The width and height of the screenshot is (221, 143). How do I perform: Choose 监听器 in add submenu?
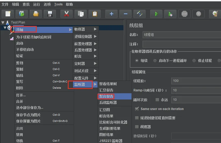[85, 84]
